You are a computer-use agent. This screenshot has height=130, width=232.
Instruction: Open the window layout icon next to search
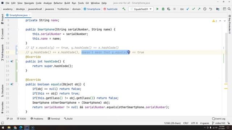point(224,9)
